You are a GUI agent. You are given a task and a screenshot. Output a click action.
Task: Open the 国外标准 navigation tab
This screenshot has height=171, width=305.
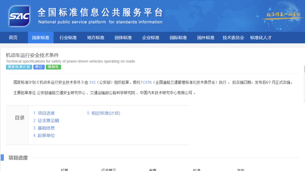coord(206,38)
